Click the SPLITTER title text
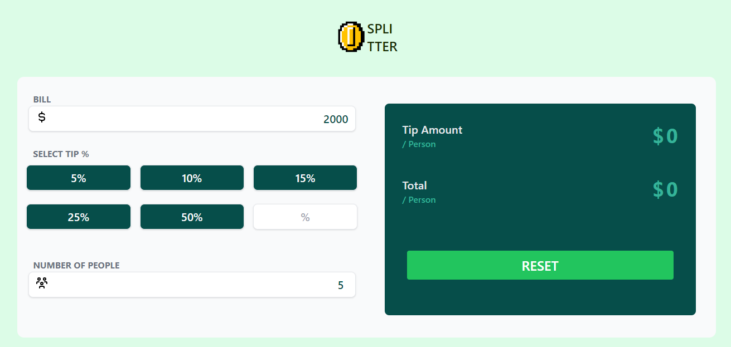Viewport: 731px width, 347px height. (x=382, y=38)
